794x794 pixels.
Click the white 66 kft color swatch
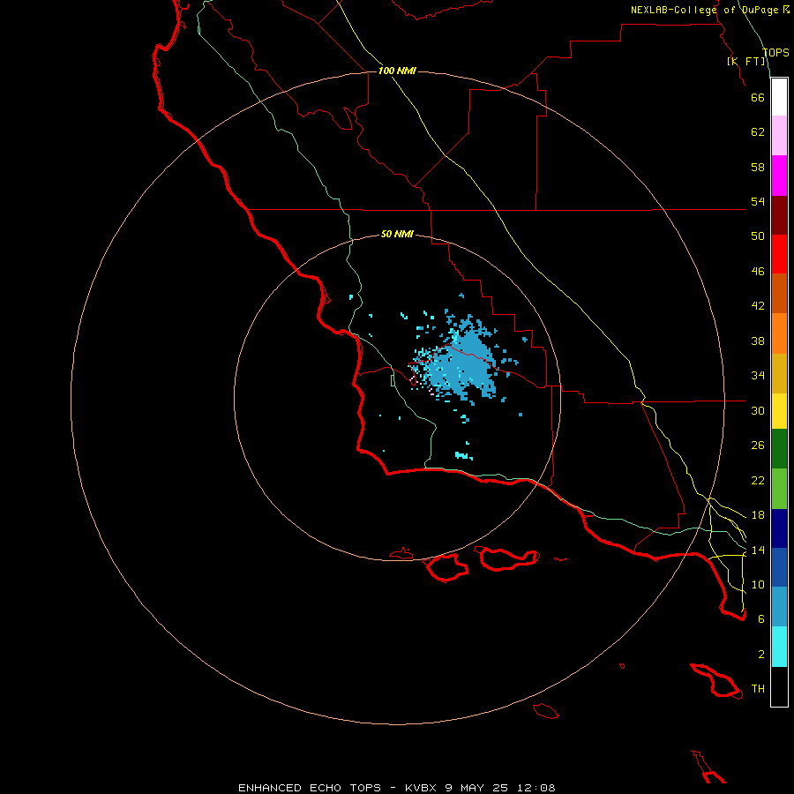tap(779, 97)
